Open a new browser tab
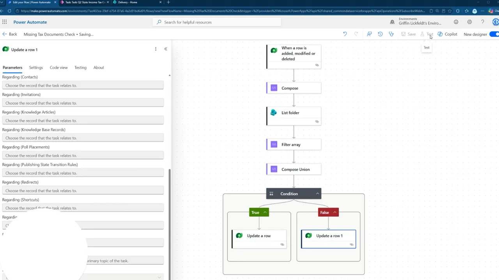The image size is (499, 280). (x=168, y=2)
